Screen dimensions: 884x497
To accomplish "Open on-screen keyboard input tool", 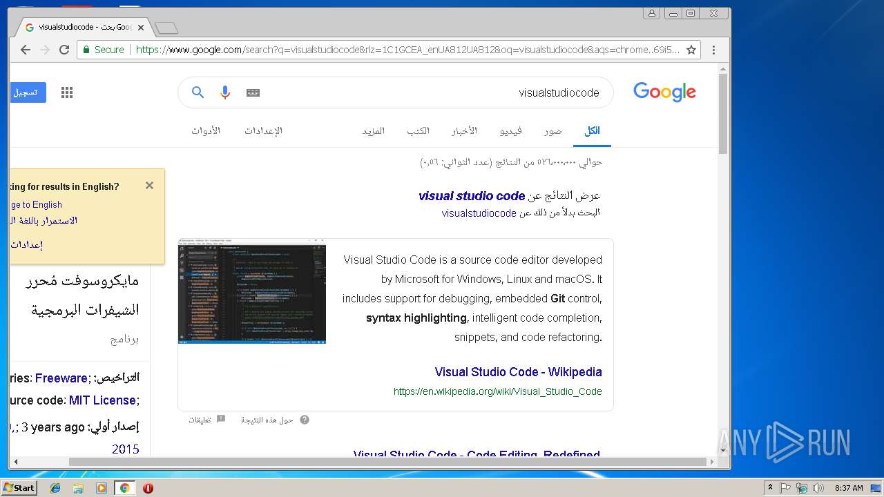I will [x=253, y=92].
